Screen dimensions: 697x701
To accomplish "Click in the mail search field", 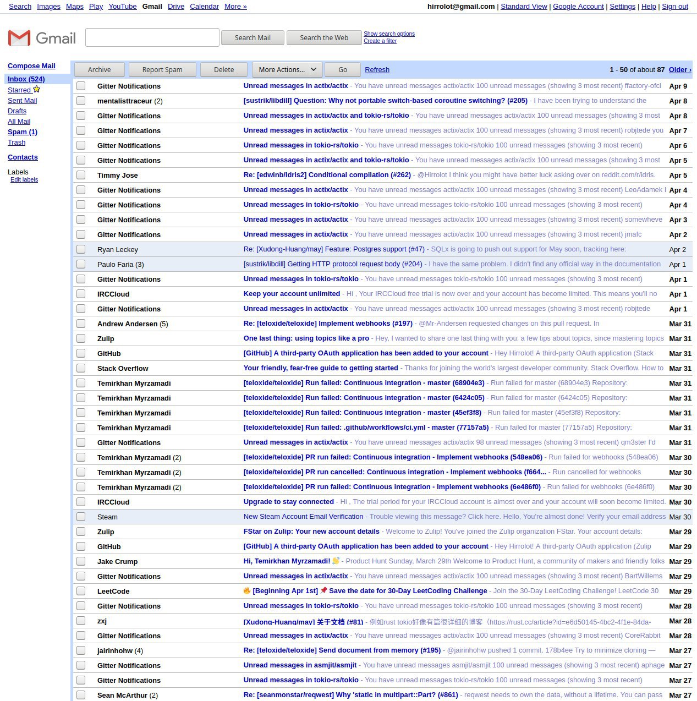I will (x=152, y=37).
